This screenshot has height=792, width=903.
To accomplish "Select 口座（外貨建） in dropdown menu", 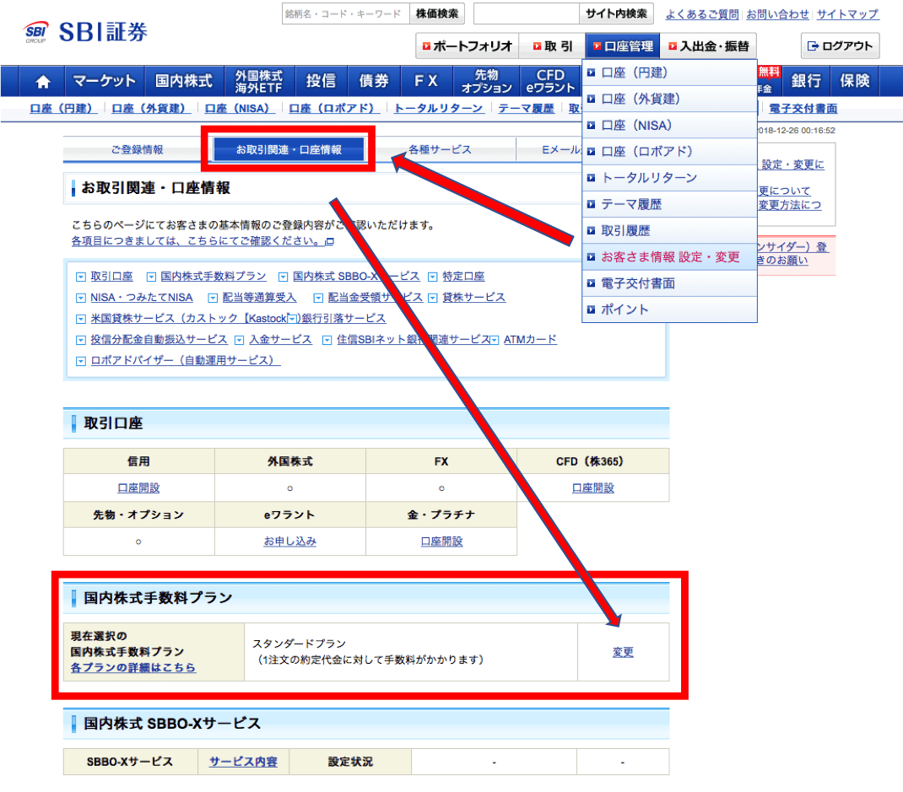I will (x=669, y=99).
